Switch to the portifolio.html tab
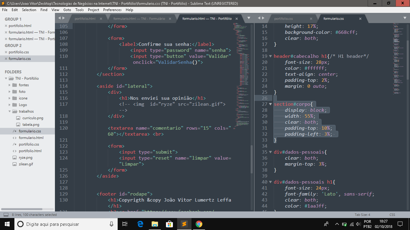 tap(85, 19)
